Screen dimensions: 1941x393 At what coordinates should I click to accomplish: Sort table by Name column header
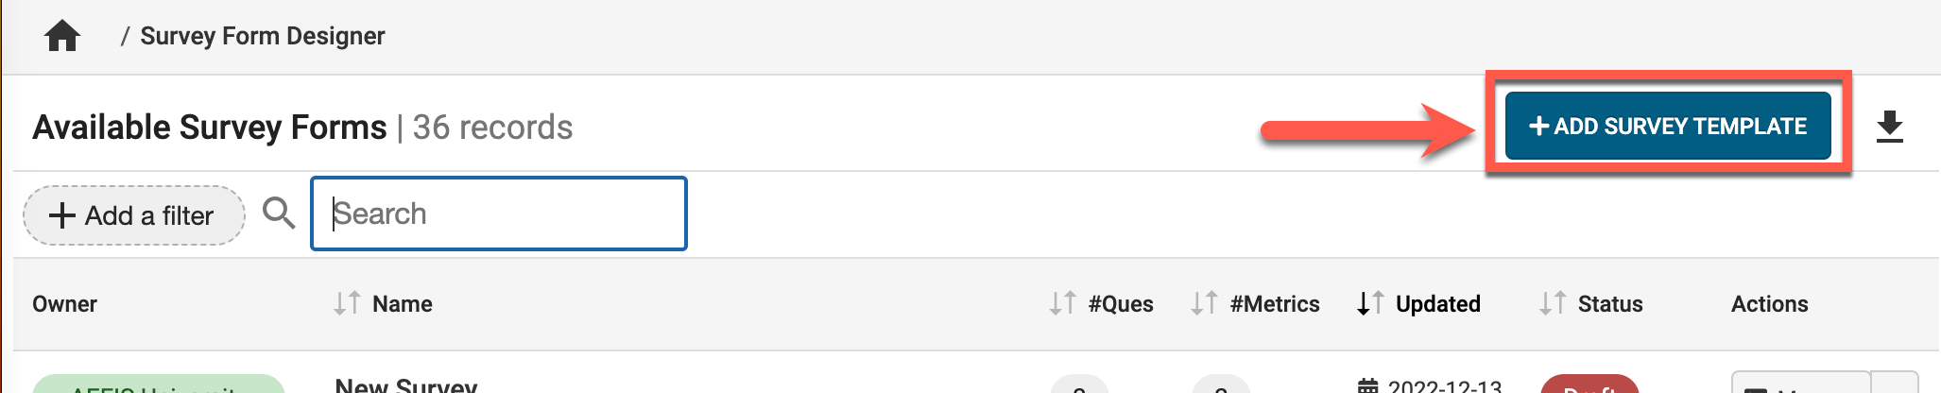pyautogui.click(x=403, y=304)
